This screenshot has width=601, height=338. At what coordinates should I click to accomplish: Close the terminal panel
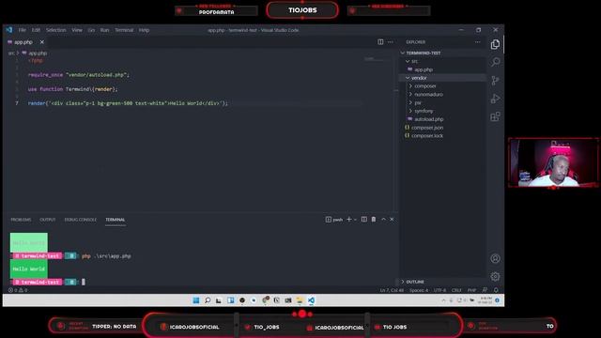pos(392,220)
